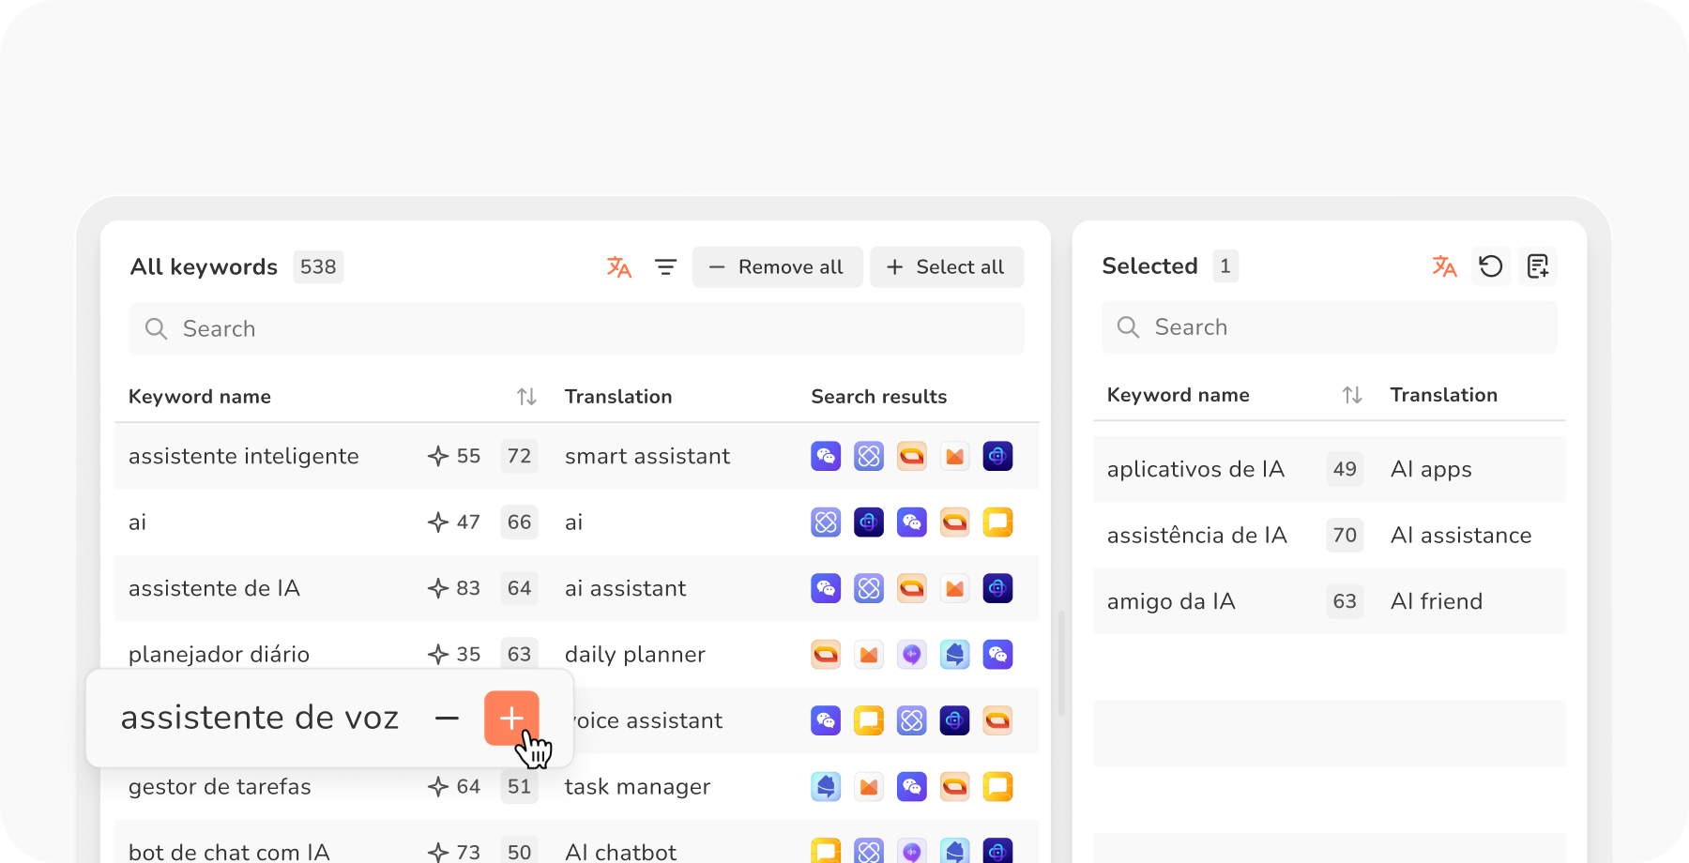Viewport: 1689px width, 863px height.
Task: Focus the All keywords search field
Action: [576, 329]
